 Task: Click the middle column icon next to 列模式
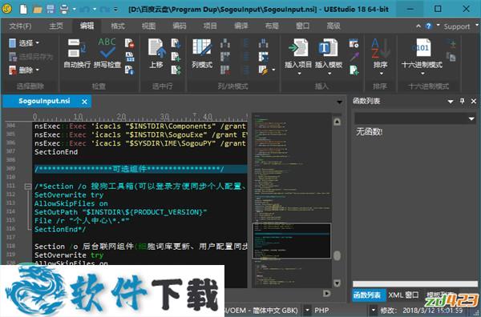[x=225, y=57]
